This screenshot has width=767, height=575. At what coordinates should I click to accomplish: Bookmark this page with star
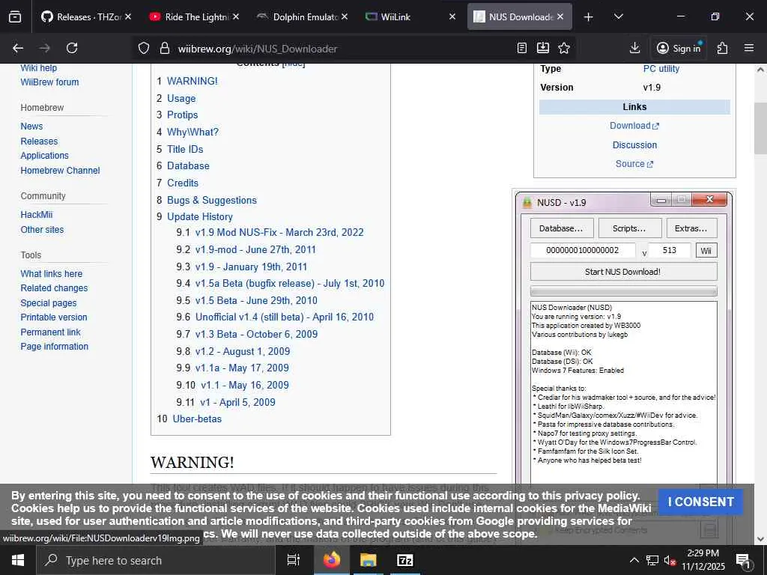click(564, 48)
